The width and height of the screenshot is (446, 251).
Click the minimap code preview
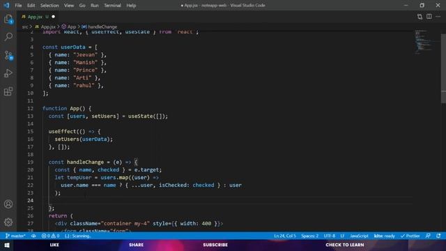coord(423,42)
